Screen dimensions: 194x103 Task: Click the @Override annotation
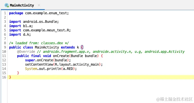[x=26, y=52]
